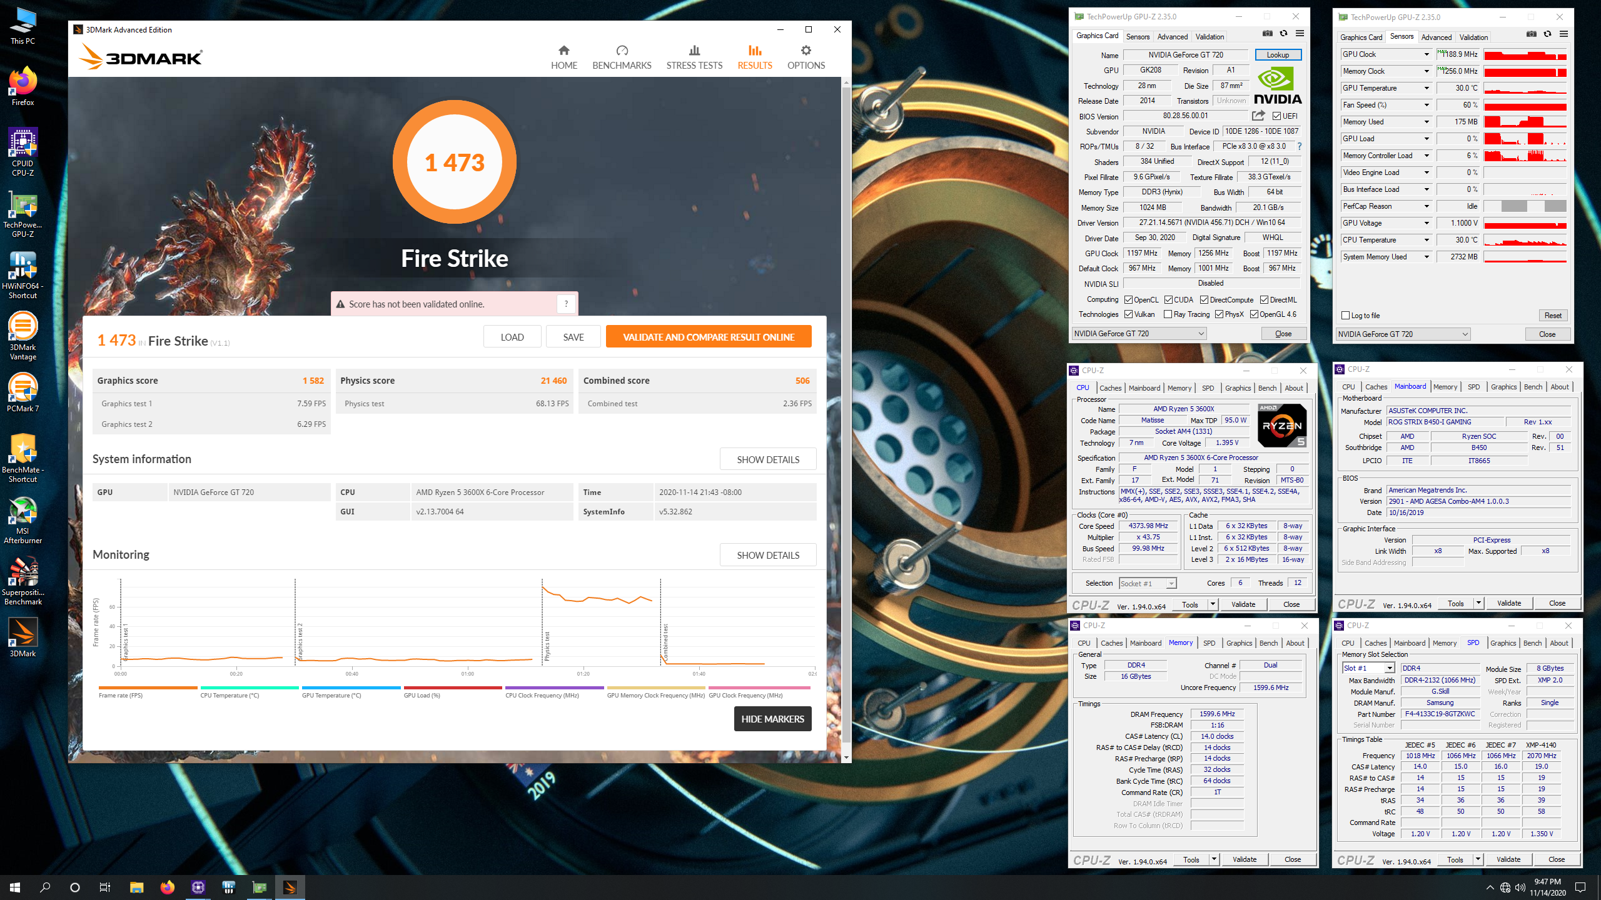Click the SAVE result button
1601x900 pixels.
(x=573, y=337)
